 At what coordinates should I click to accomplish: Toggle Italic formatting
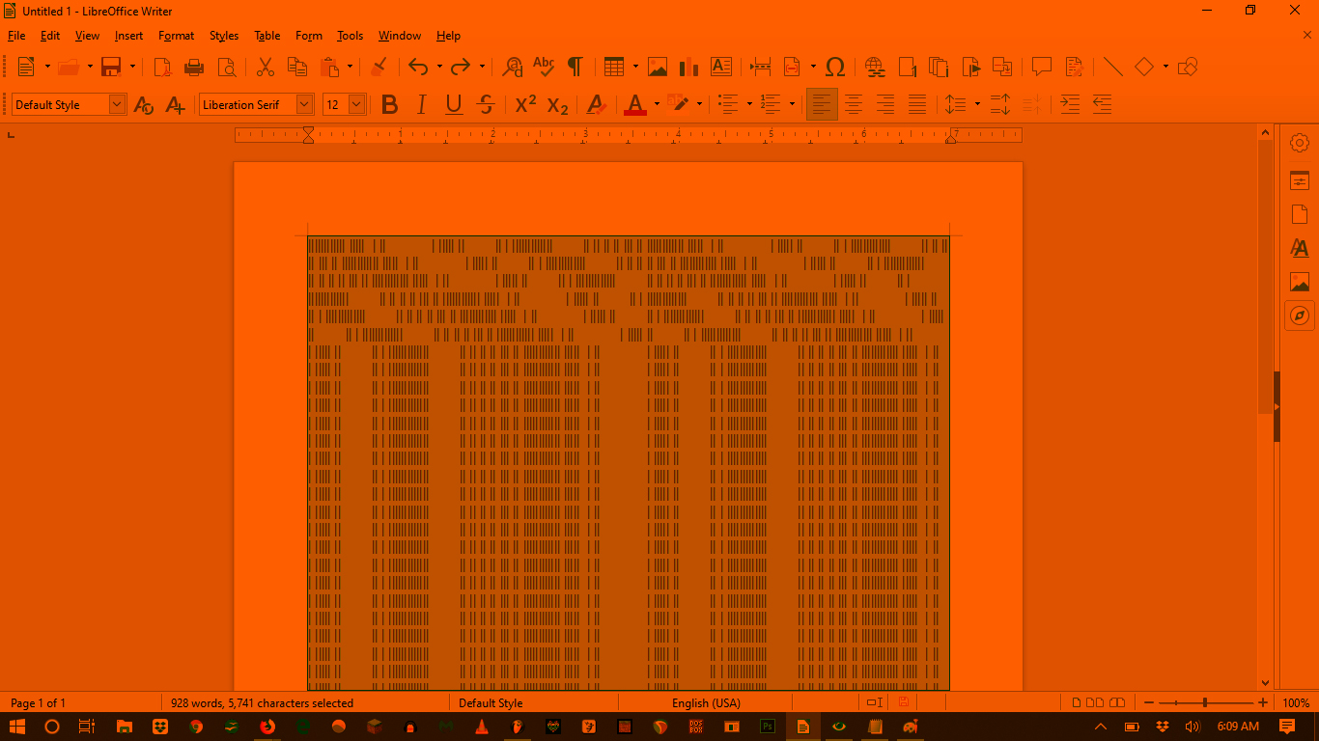point(421,104)
